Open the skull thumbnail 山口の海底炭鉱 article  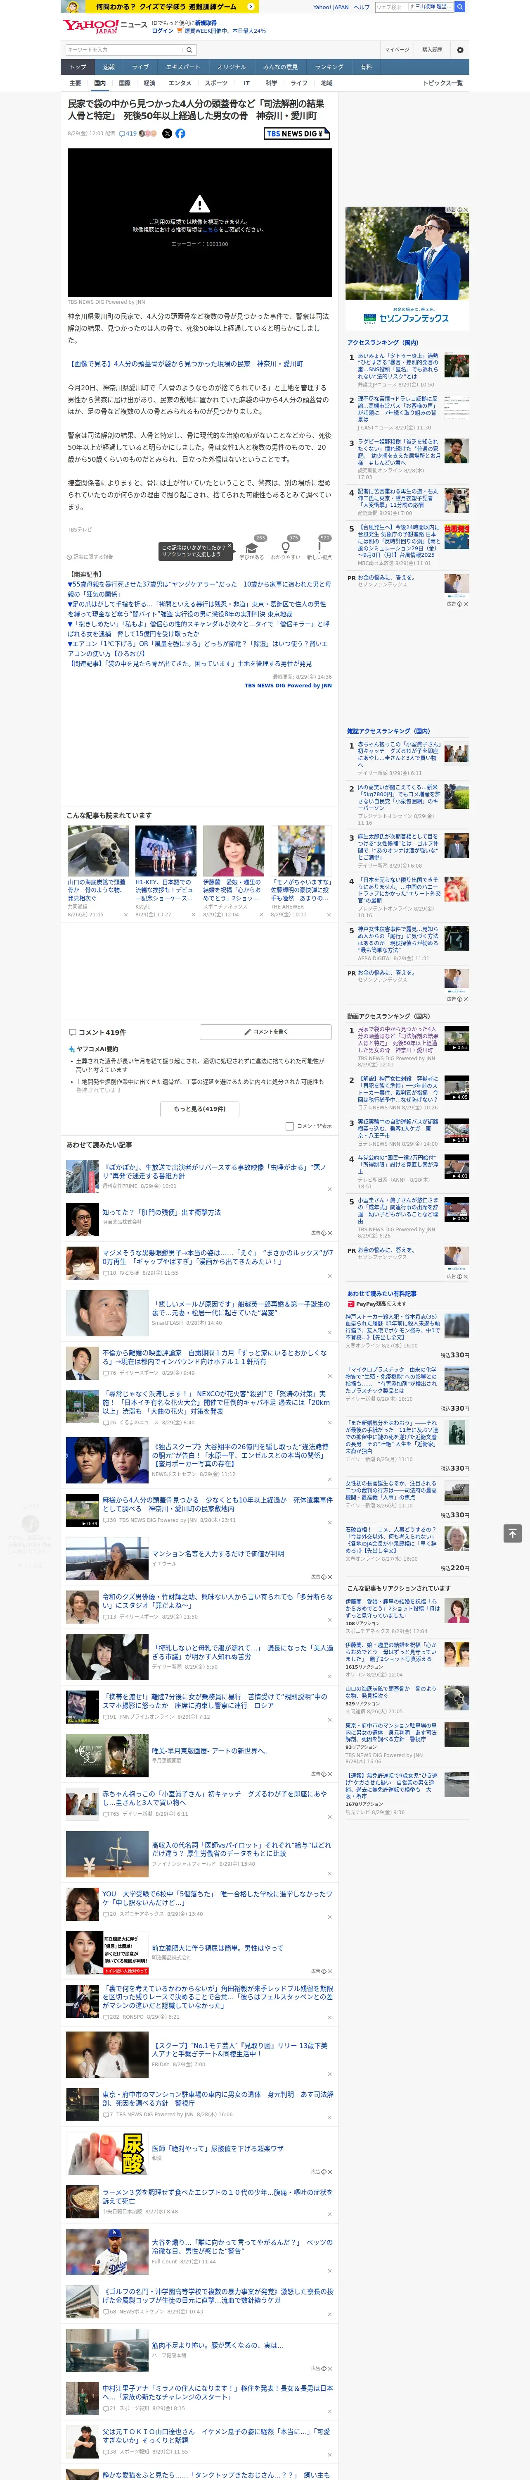(98, 850)
